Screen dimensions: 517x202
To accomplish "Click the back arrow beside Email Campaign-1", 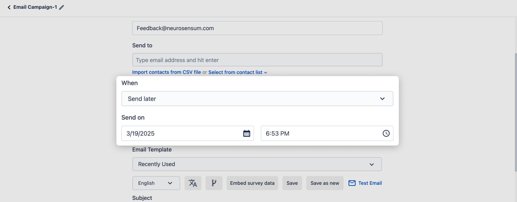I will pos(9,7).
